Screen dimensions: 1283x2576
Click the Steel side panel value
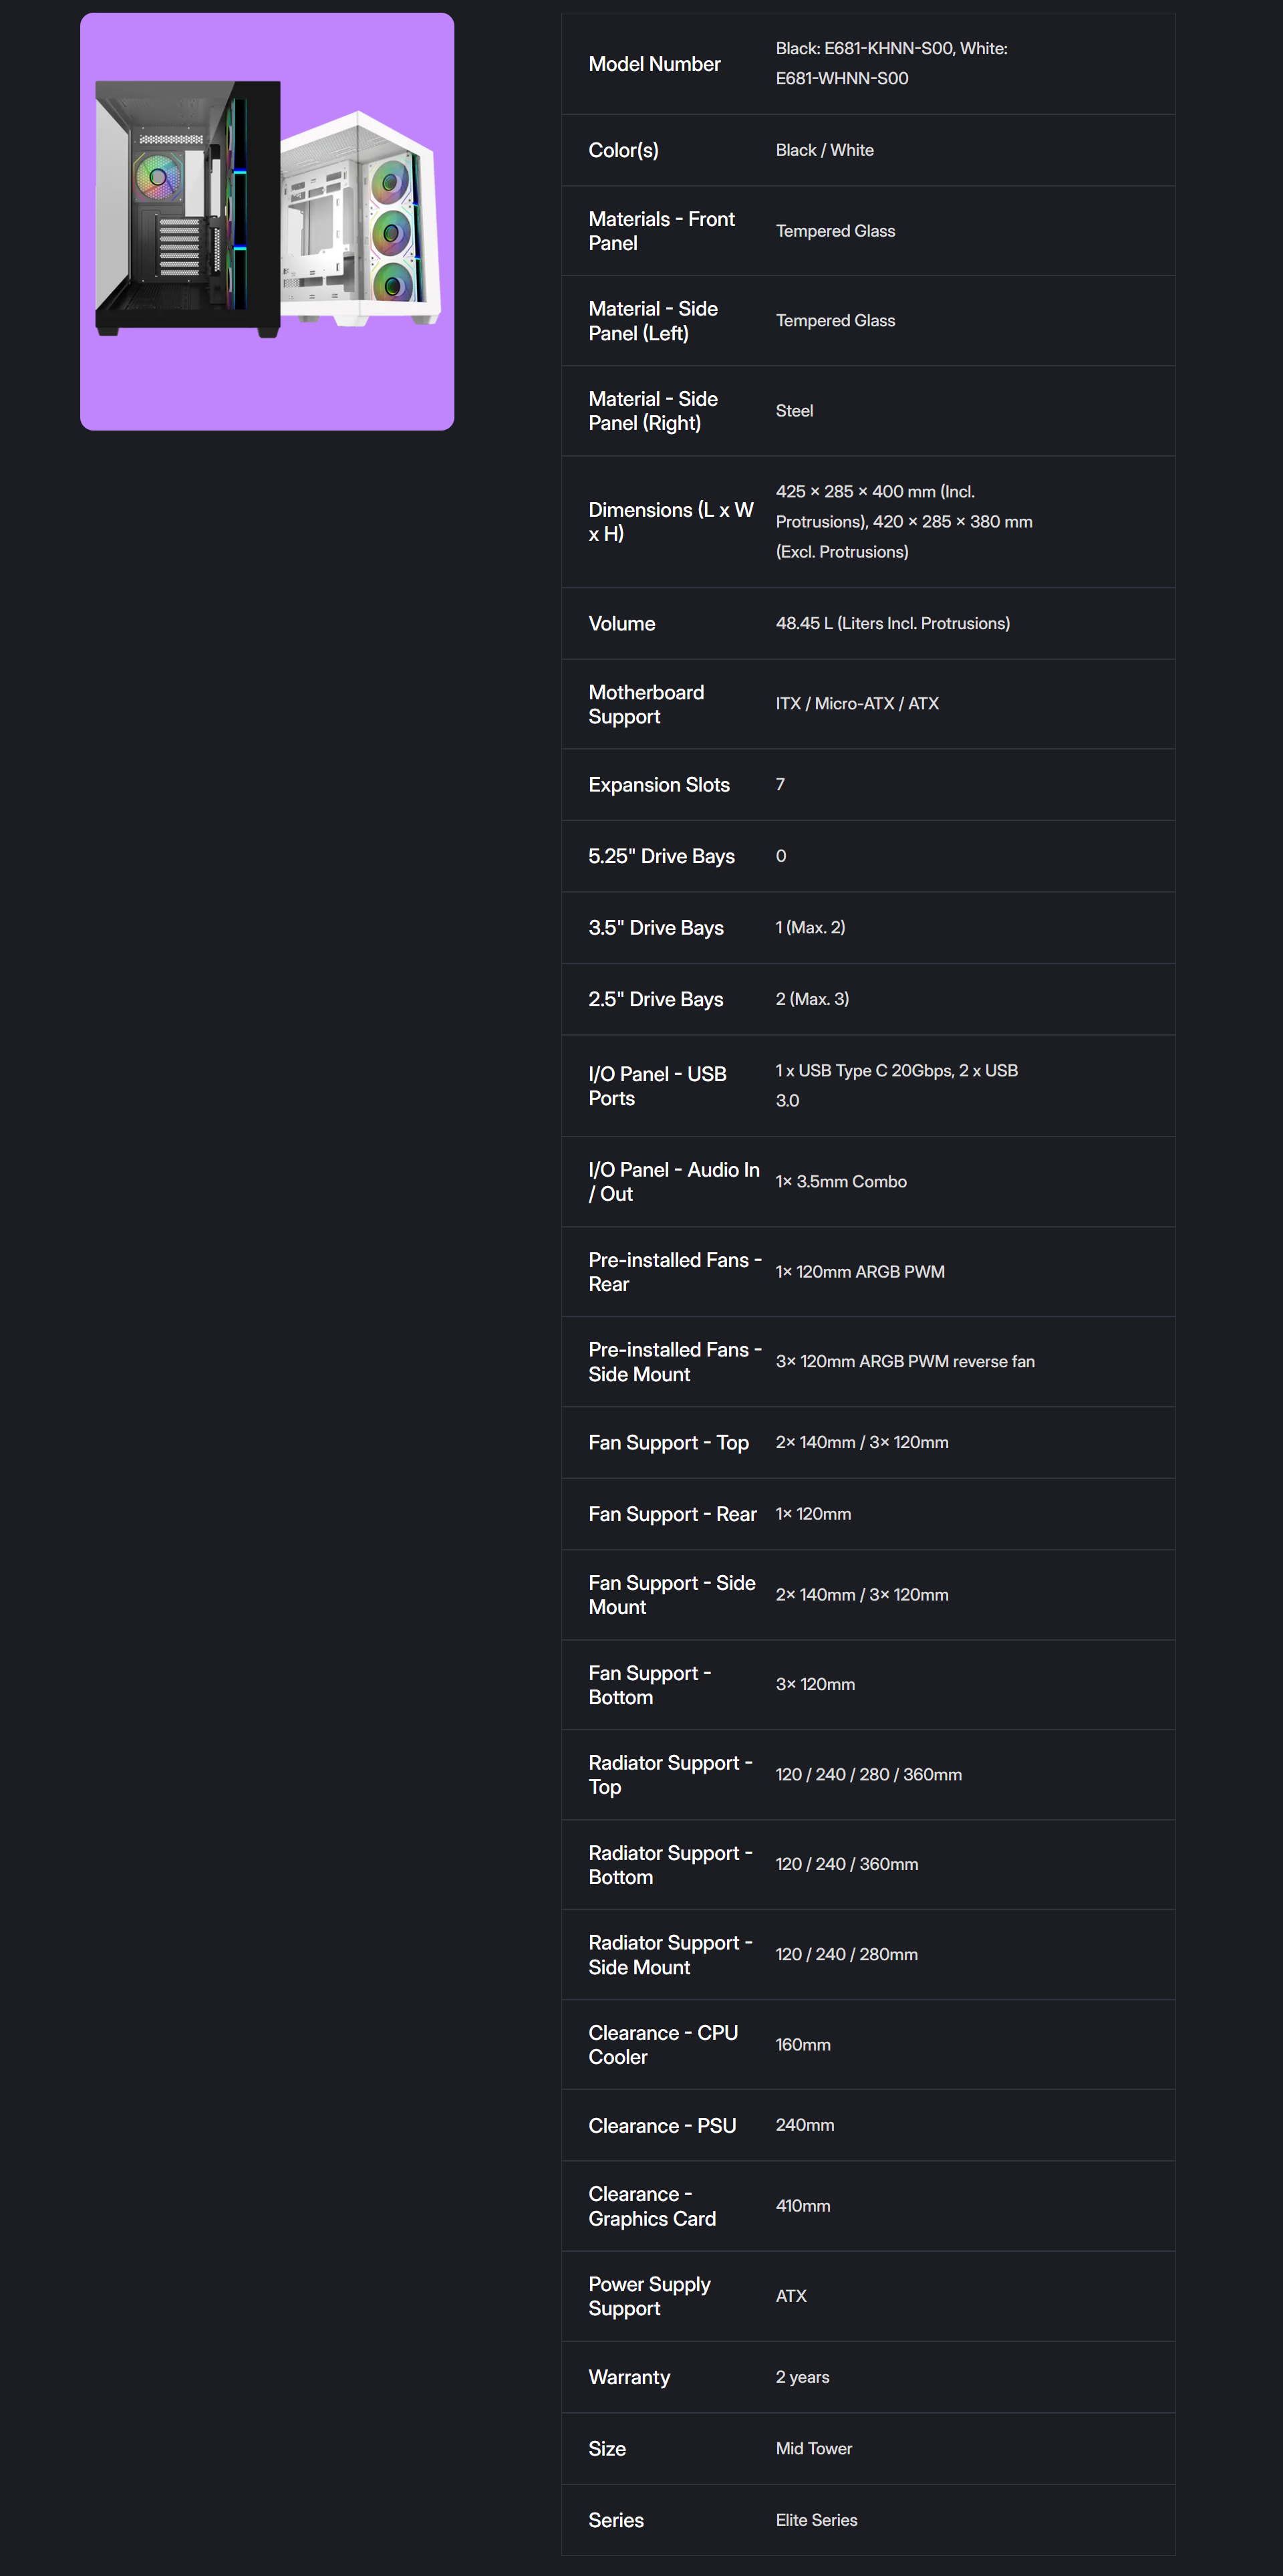(x=793, y=411)
